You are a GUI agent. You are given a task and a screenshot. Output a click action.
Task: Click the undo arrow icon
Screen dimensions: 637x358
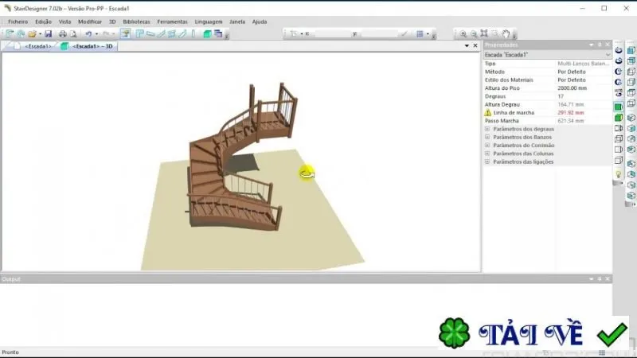(88, 33)
